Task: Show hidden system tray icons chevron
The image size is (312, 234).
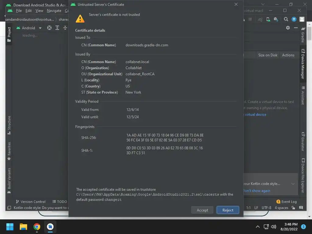Action: 257,227
